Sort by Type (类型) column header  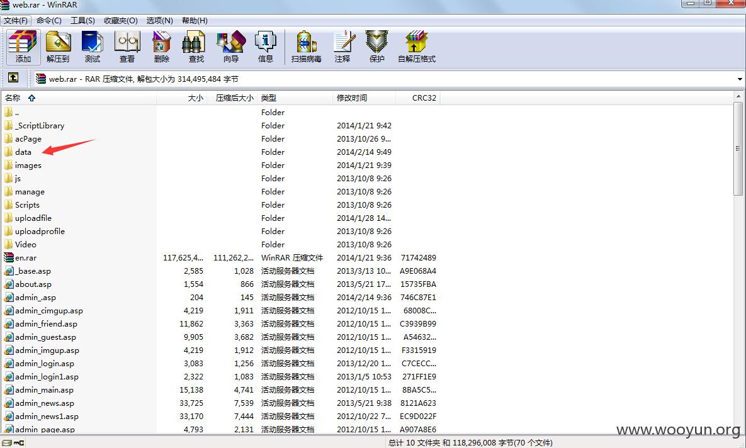295,98
